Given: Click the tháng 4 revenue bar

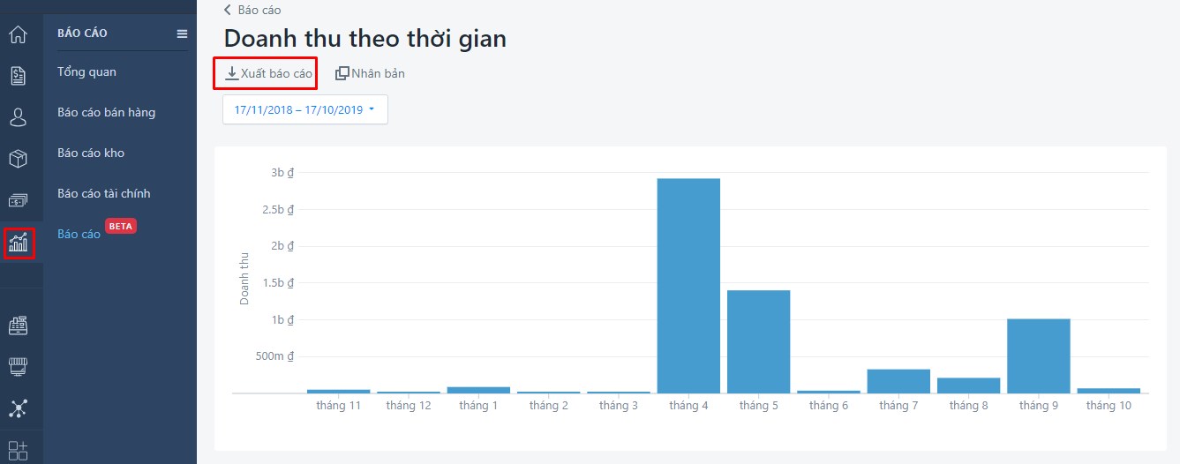Looking at the screenshot, I should 688,286.
